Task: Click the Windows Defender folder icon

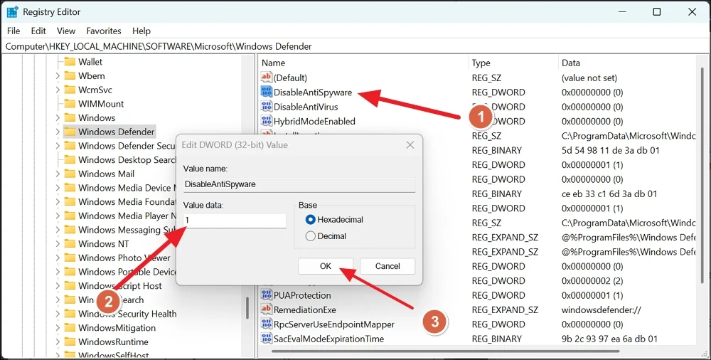Action: click(x=70, y=132)
